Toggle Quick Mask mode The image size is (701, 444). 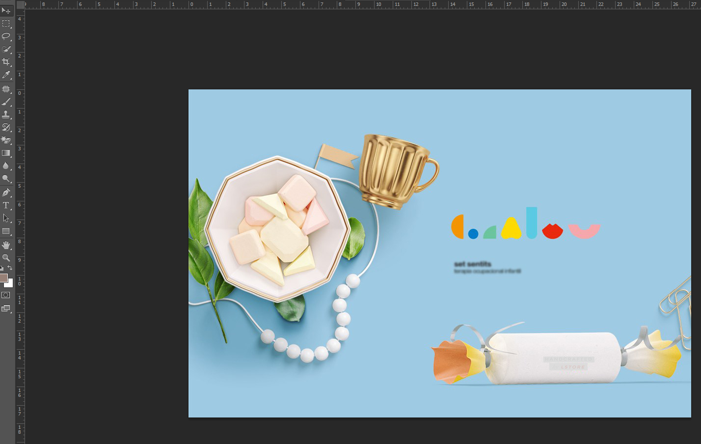pos(6,295)
